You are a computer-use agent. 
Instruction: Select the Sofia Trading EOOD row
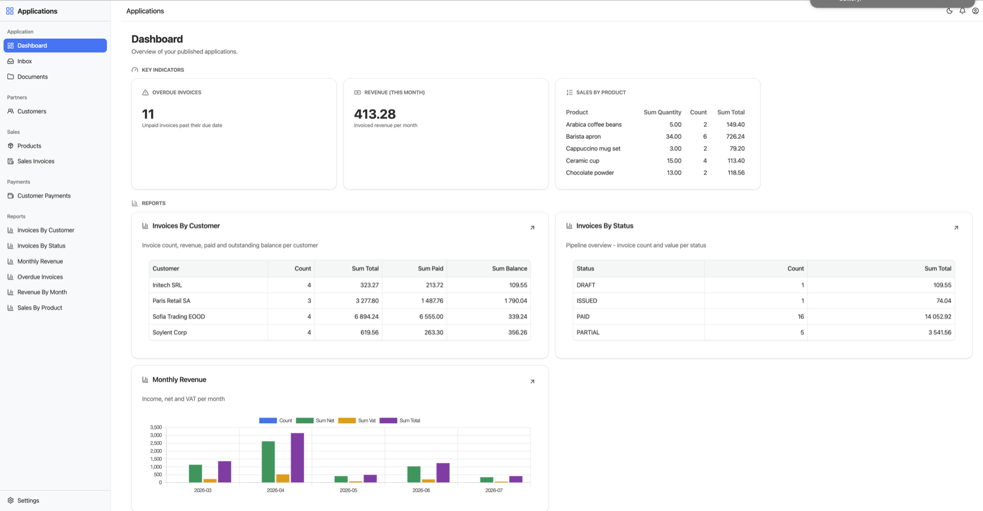(340, 317)
